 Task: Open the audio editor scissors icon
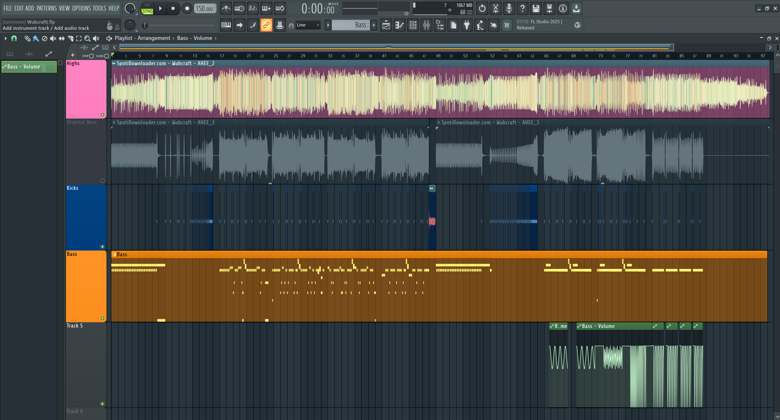pyautogui.click(x=496, y=8)
